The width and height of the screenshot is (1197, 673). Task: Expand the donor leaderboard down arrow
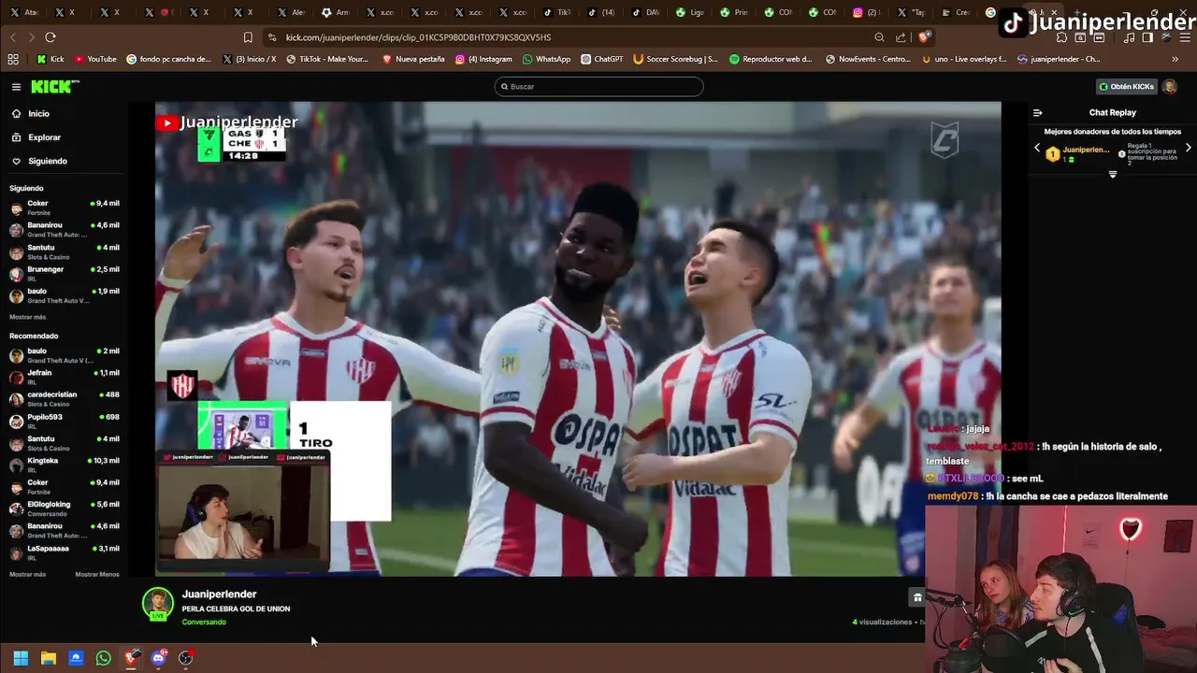pyautogui.click(x=1112, y=174)
